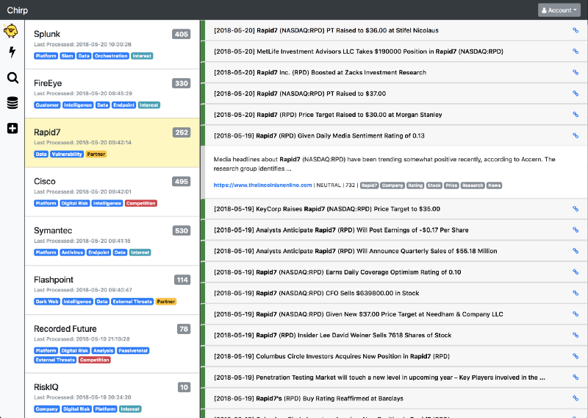This screenshot has width=588, height=418.
Task: Select the Rapid7 company card
Action: click(x=112, y=143)
